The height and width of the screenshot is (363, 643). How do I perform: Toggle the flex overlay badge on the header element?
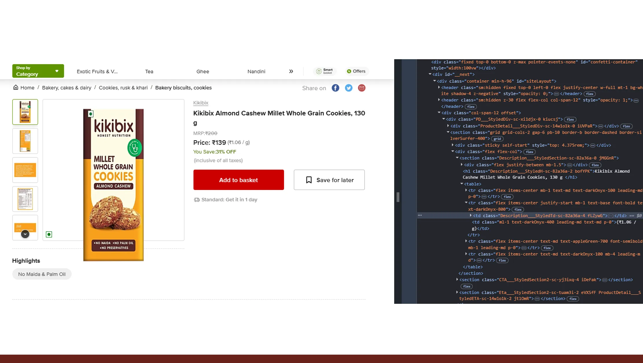coord(589,94)
